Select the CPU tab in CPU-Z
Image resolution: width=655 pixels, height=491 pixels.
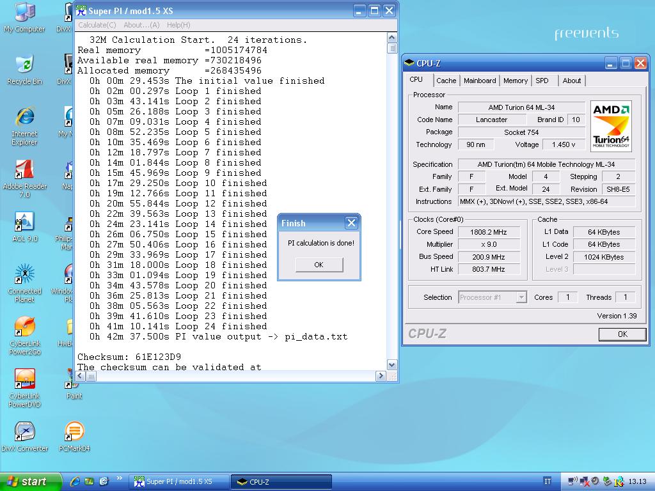416,80
